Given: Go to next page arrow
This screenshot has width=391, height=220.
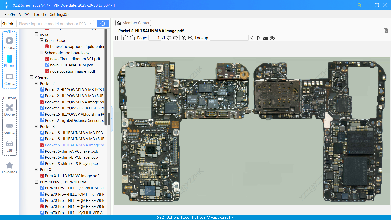Looking at the screenshot, I should pyautogui.click(x=176, y=38).
